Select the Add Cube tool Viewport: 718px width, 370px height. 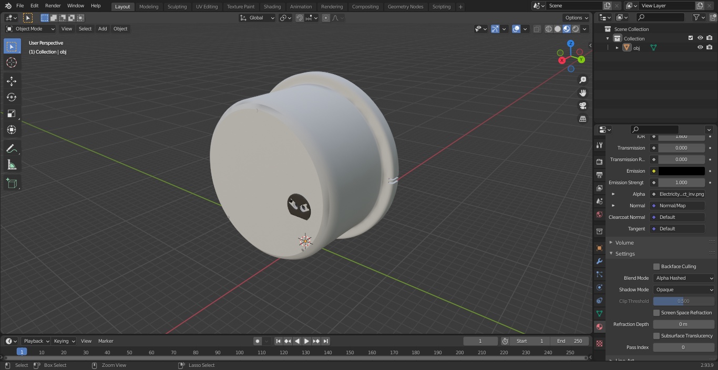(x=12, y=184)
